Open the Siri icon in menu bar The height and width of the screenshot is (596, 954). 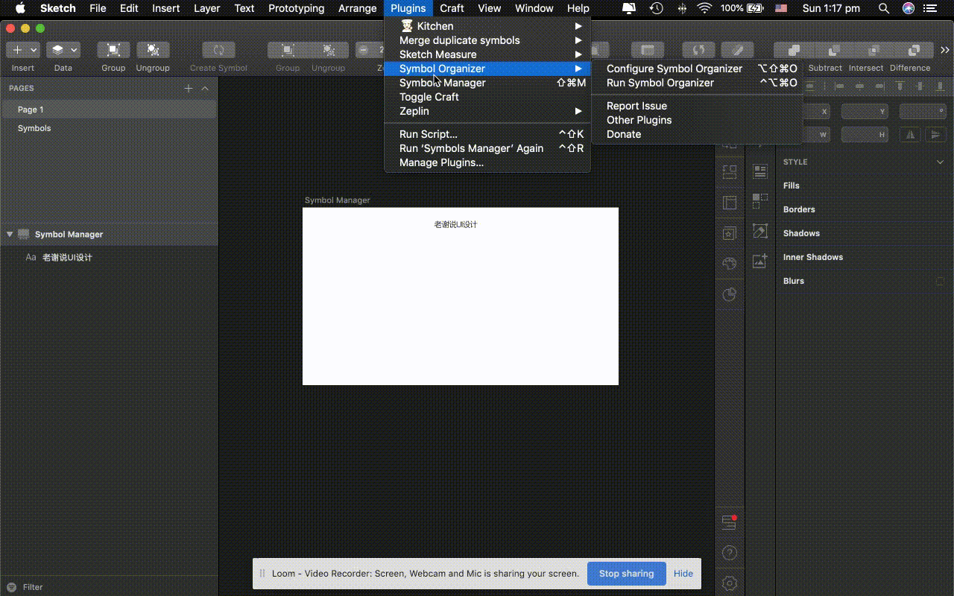908,8
